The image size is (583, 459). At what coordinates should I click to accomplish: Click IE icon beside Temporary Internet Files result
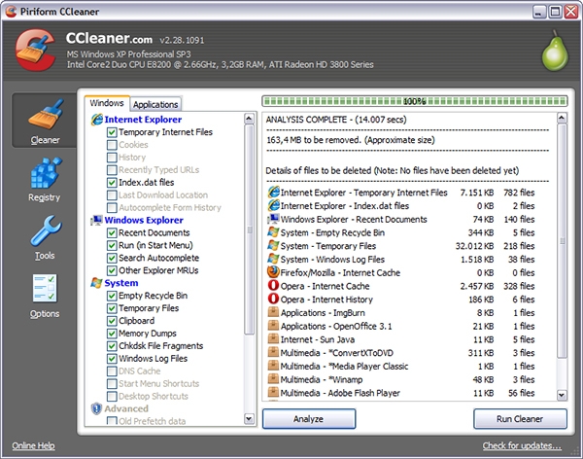274,193
